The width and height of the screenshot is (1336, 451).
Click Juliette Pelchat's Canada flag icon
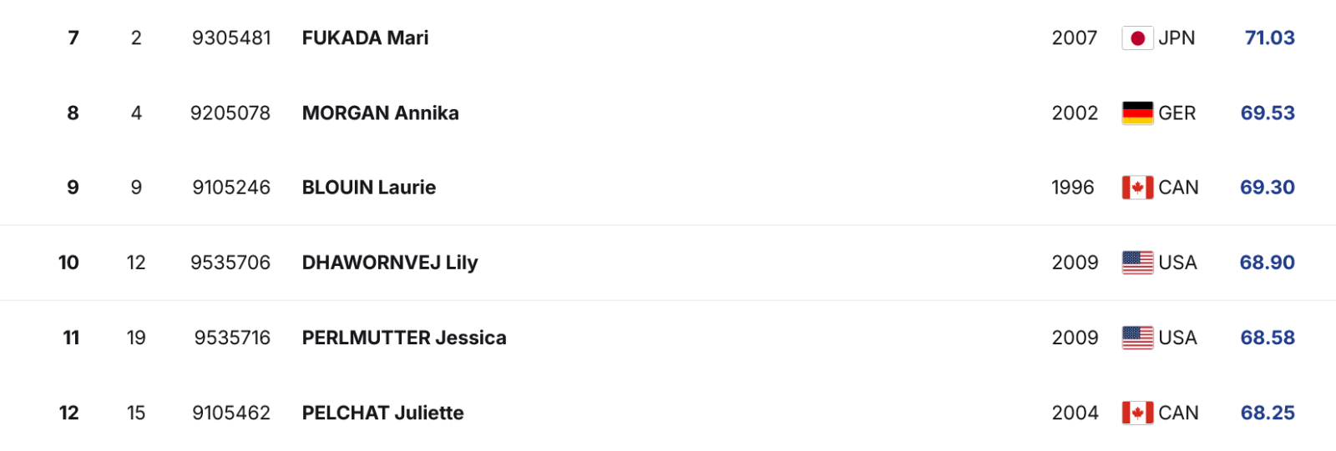(x=1137, y=413)
